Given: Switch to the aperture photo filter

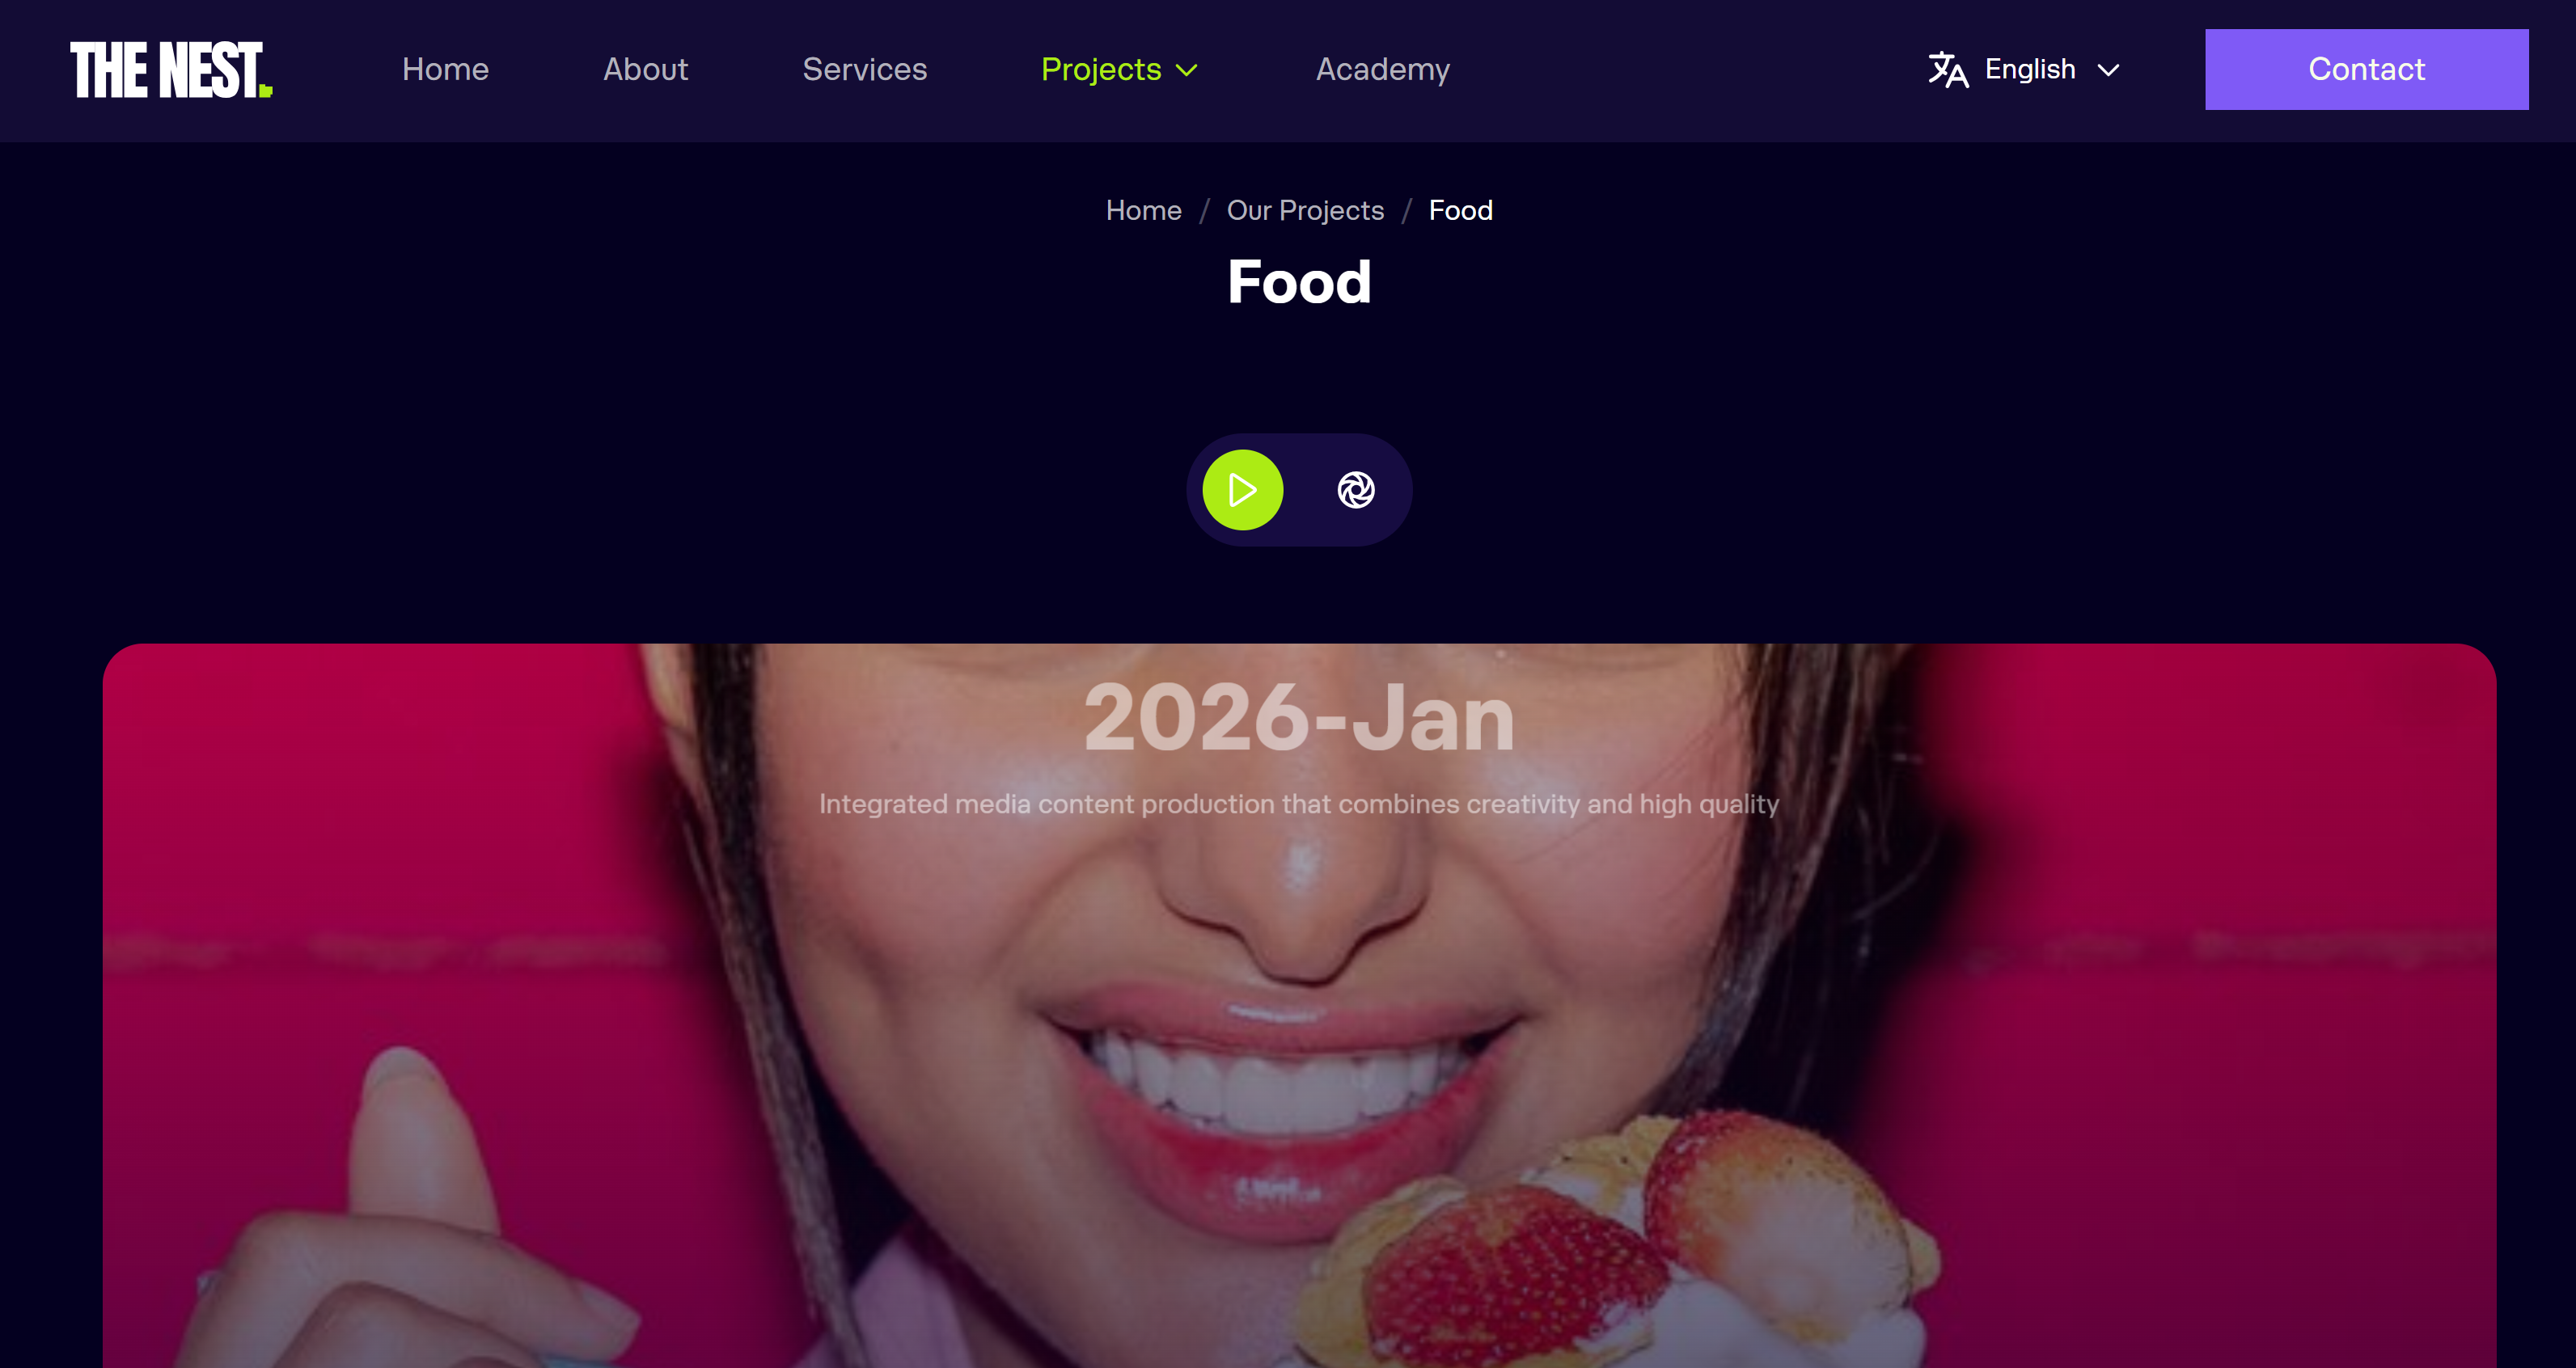Looking at the screenshot, I should pyautogui.click(x=1356, y=490).
